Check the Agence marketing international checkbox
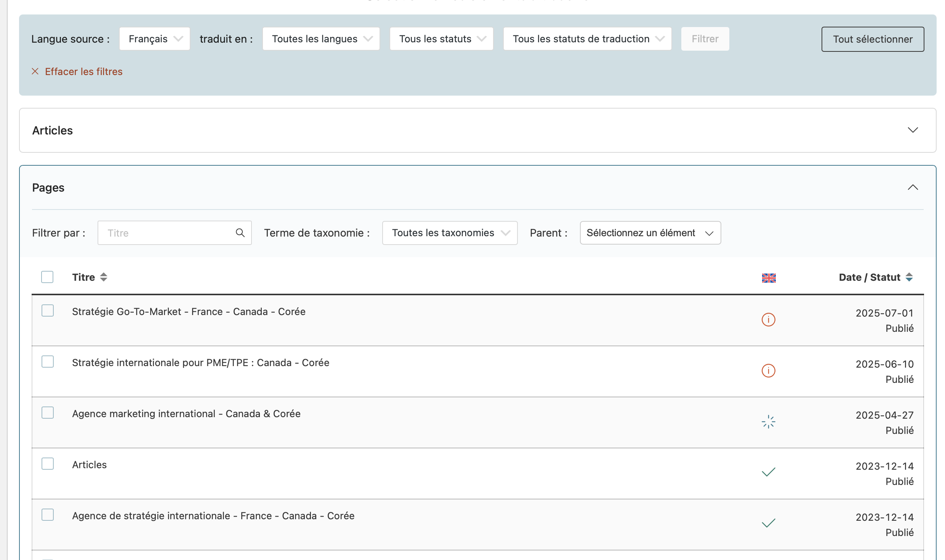Screen dimensions: 945x560 [48, 413]
